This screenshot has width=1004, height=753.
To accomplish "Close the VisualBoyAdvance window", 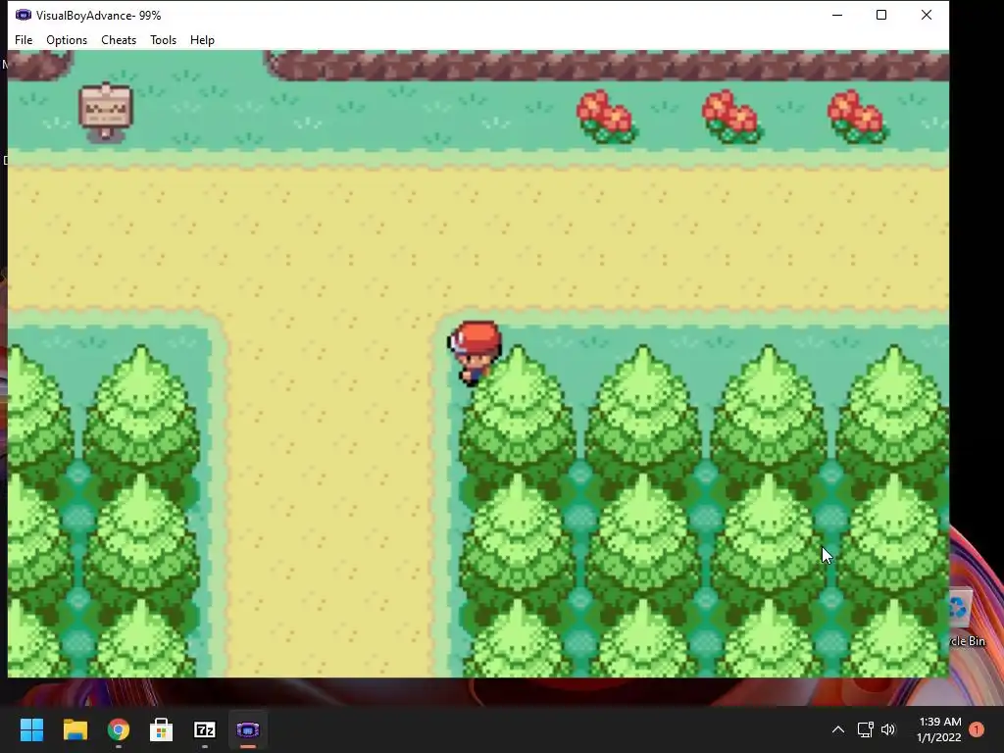I will tap(926, 15).
